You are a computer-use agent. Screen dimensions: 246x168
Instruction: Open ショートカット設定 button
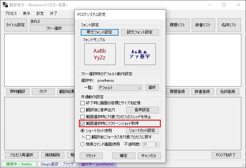click(143, 130)
